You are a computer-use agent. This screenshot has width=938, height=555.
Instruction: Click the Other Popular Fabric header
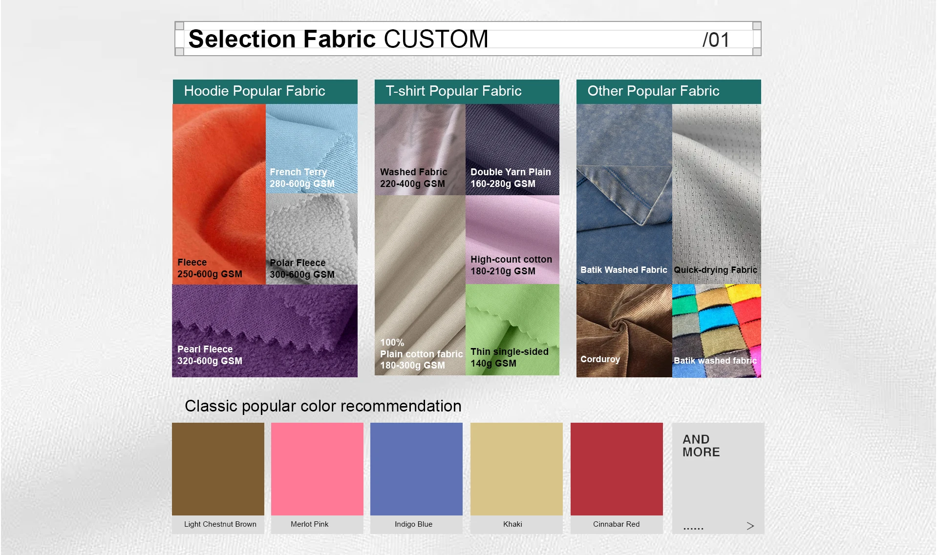668,91
